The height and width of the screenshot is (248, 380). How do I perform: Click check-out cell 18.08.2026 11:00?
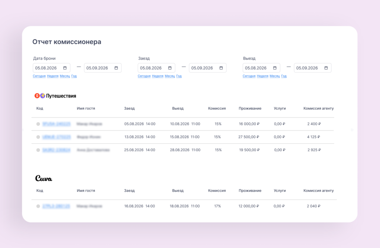185,206
